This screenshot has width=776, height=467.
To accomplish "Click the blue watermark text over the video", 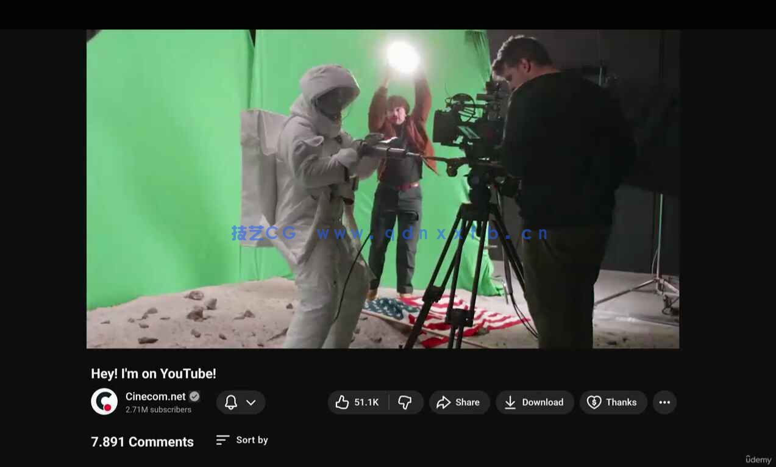I will pyautogui.click(x=390, y=233).
